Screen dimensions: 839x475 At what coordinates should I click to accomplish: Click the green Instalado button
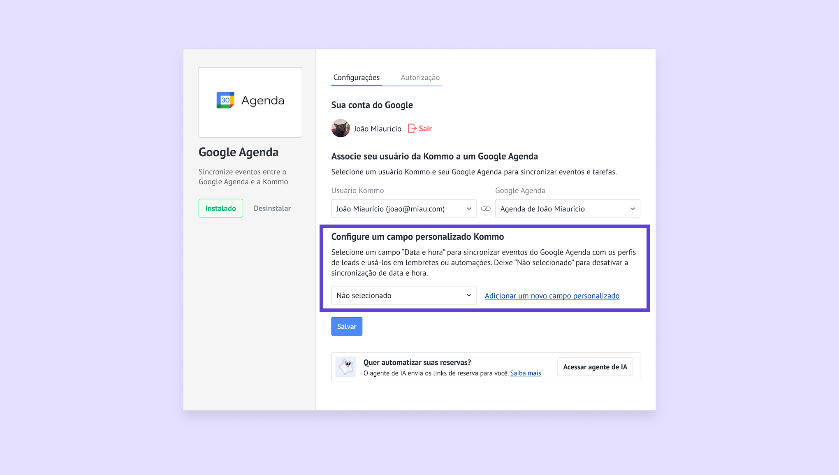[220, 208]
